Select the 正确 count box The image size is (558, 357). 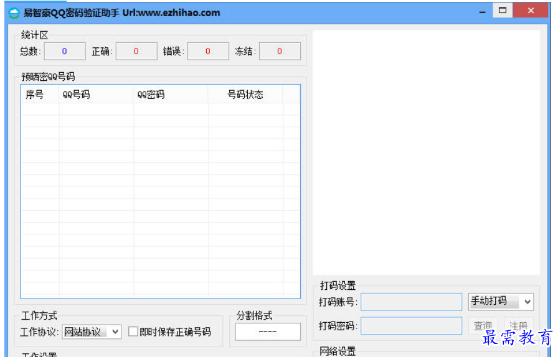point(136,51)
